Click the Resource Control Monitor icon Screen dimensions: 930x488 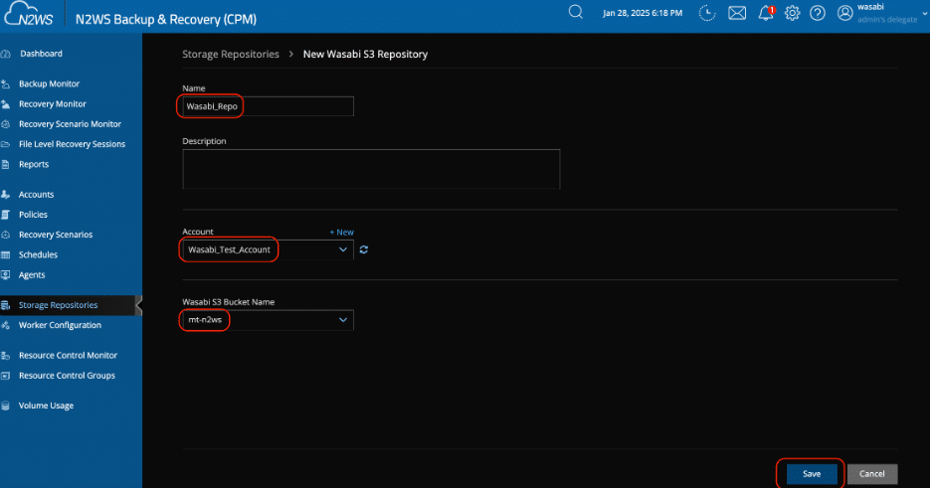click(x=6, y=356)
